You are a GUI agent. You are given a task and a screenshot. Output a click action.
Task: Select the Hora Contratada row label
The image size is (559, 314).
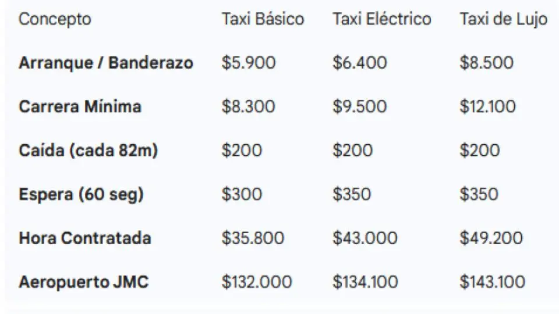click(x=85, y=238)
